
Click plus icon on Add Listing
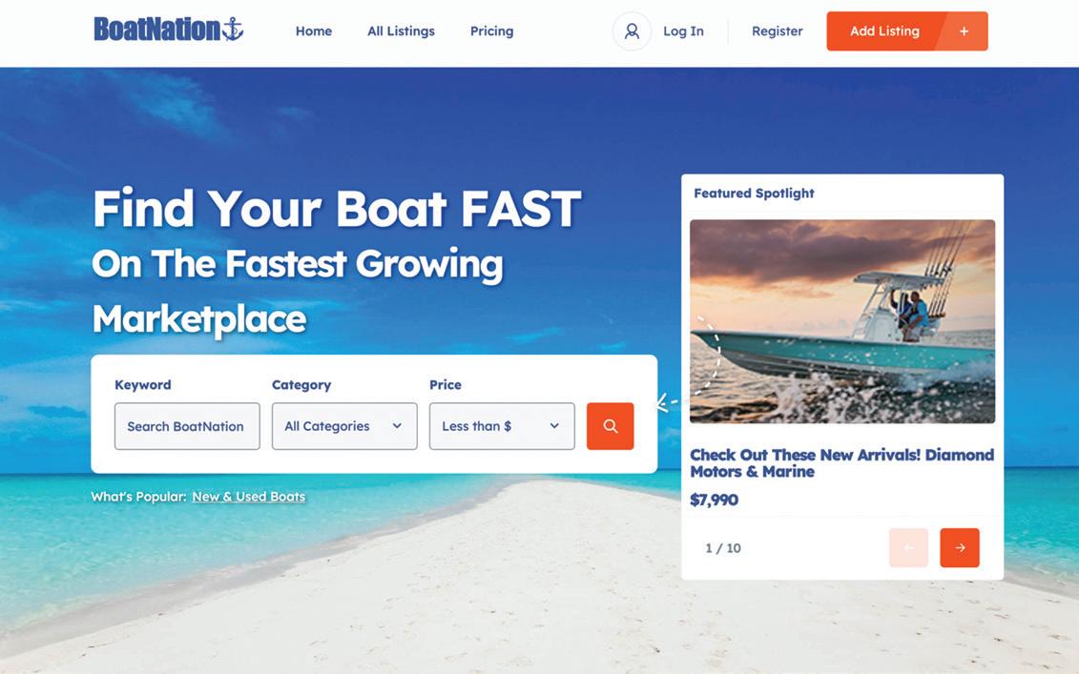click(x=964, y=31)
